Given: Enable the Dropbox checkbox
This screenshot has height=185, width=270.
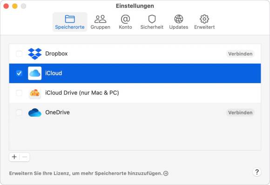Looking at the screenshot, I should click(x=19, y=54).
